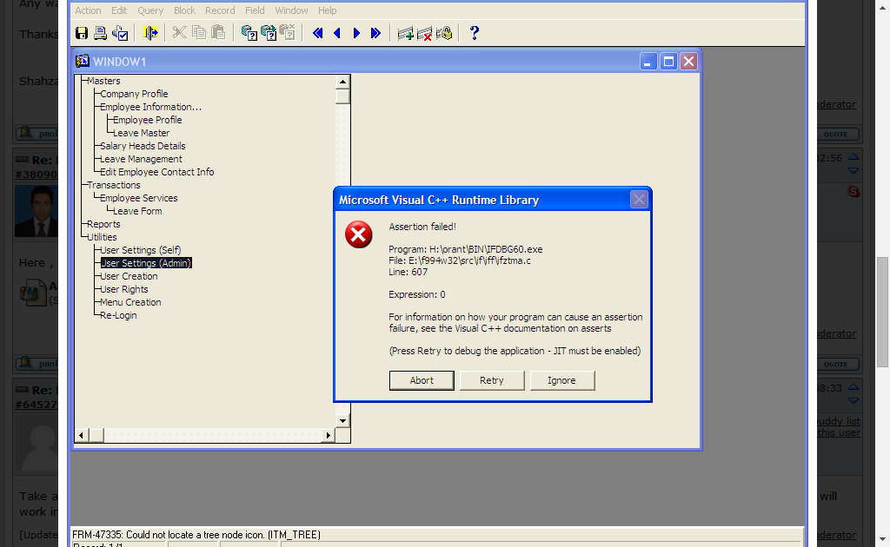Click the tree's scroll down arrow
Image resolution: width=890 pixels, height=547 pixels.
pos(342,420)
